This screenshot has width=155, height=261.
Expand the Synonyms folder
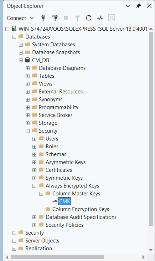(27, 99)
